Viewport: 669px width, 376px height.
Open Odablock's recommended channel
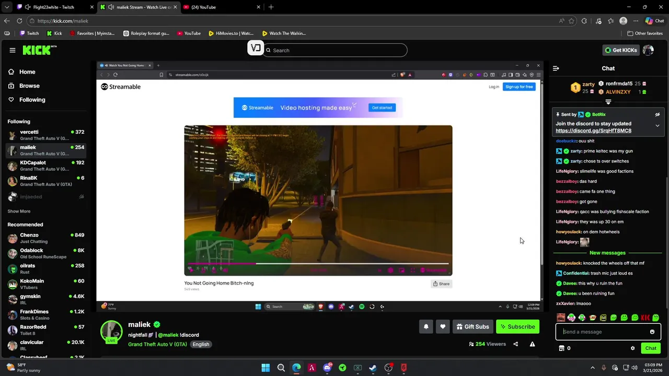pyautogui.click(x=46, y=253)
